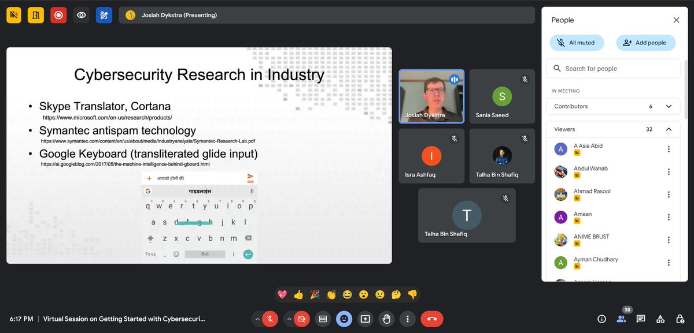Open options for A Asia Abid
The width and height of the screenshot is (694, 333).
pyautogui.click(x=669, y=149)
